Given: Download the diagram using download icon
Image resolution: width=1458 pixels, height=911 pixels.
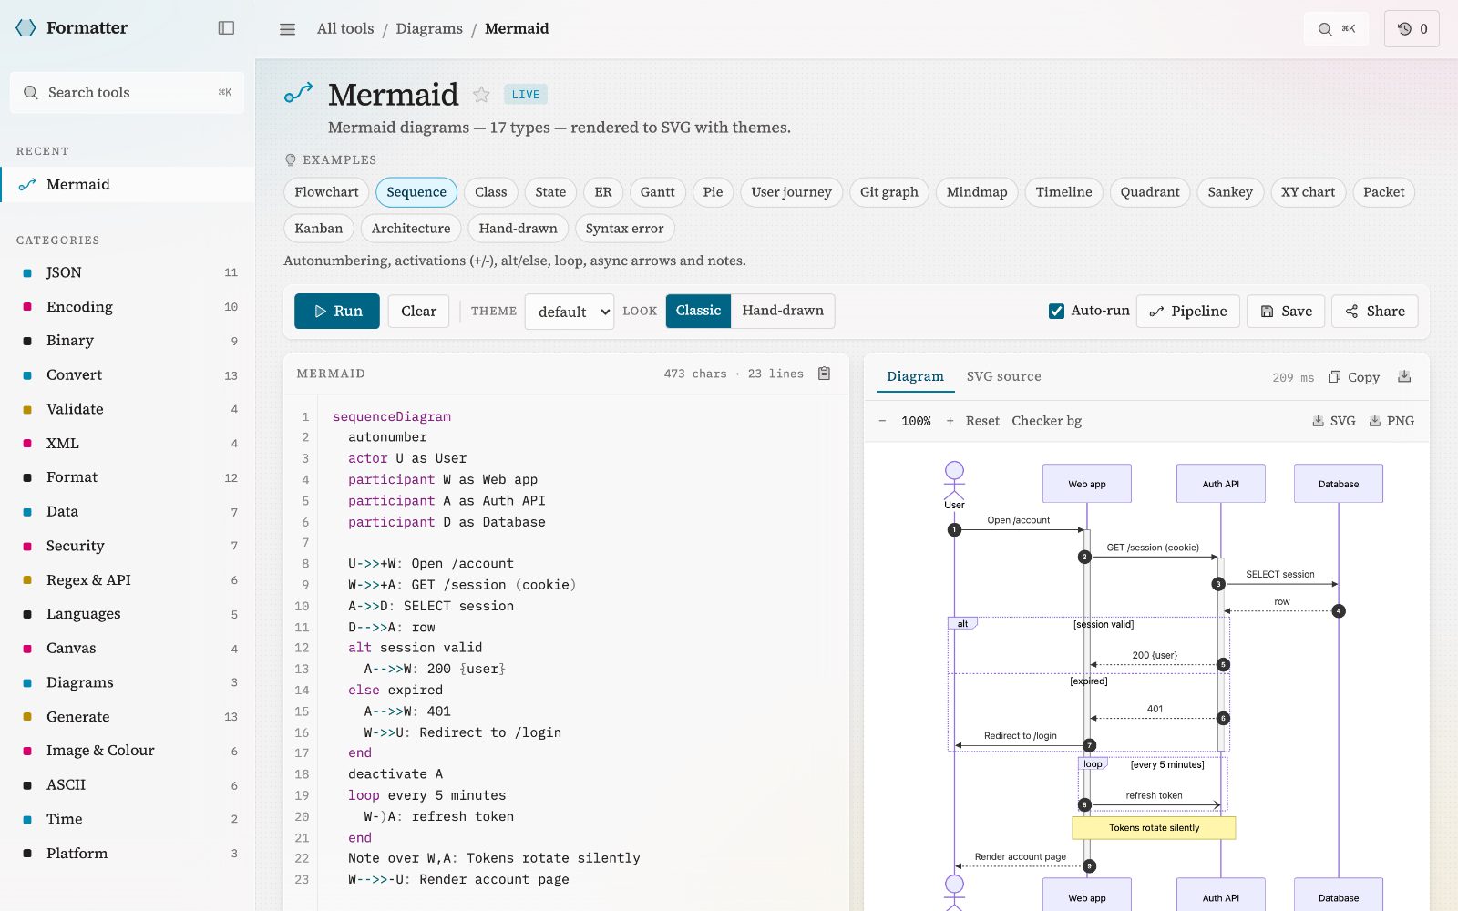Looking at the screenshot, I should point(1404,376).
